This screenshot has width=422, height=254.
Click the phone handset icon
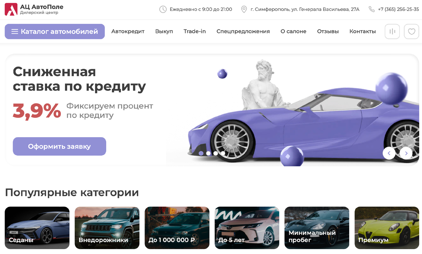372,9
